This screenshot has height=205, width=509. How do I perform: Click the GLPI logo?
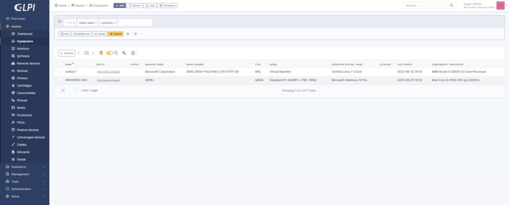[24, 7]
